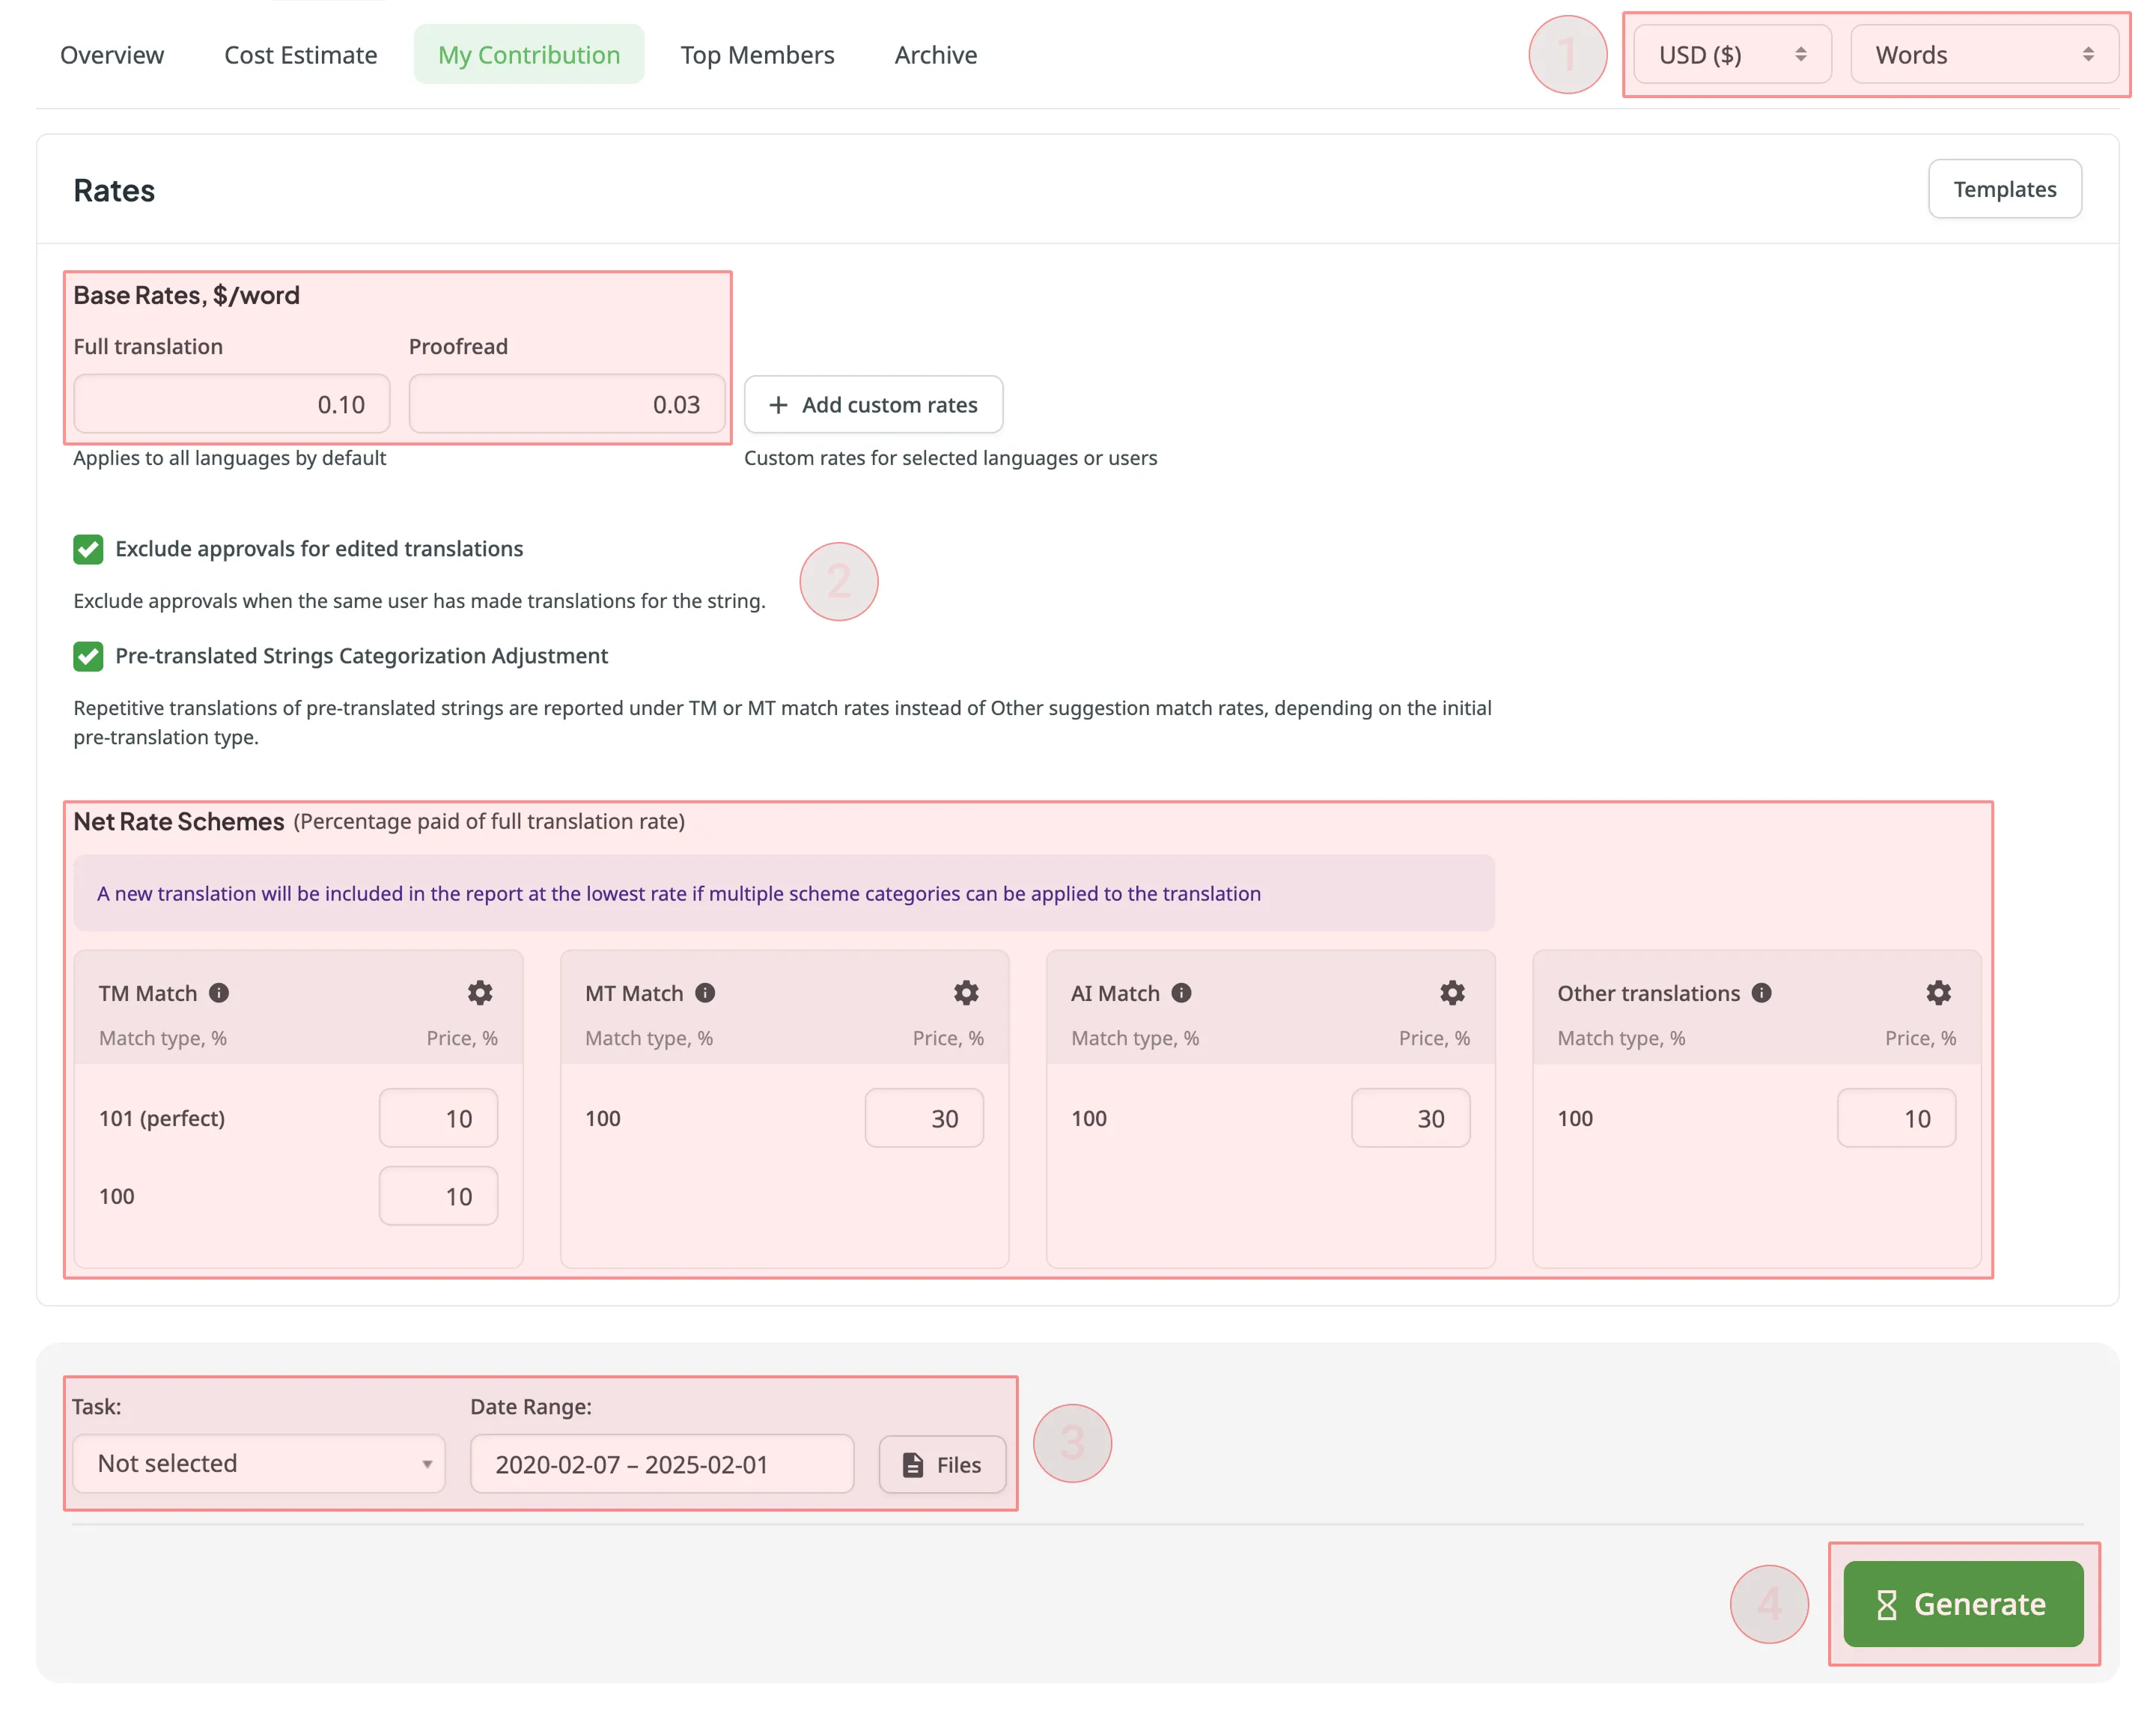Open AI Match settings gear
This screenshot has height=1719, width=2156.
(1452, 993)
